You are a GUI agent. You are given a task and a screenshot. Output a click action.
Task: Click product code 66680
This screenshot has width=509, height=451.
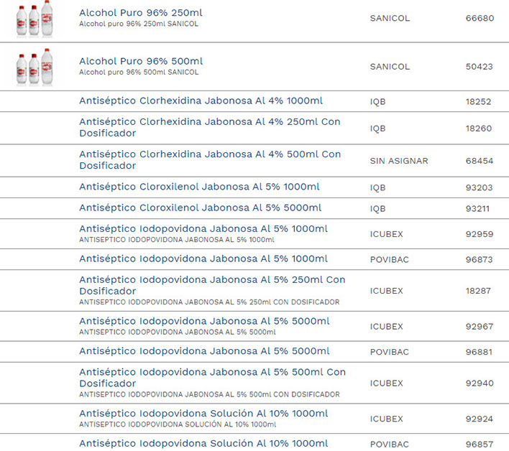(x=480, y=18)
